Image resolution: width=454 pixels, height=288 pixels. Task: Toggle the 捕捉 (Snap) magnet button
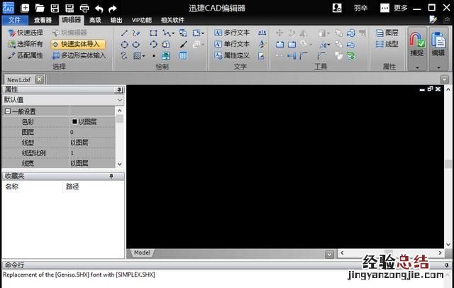[x=417, y=43]
